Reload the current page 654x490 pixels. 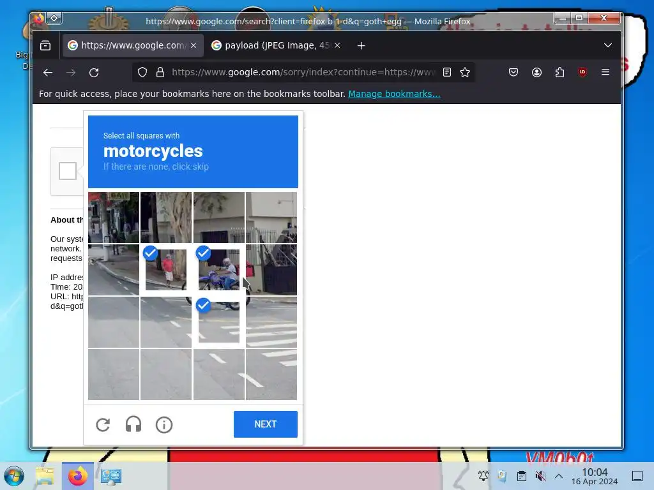click(x=94, y=73)
